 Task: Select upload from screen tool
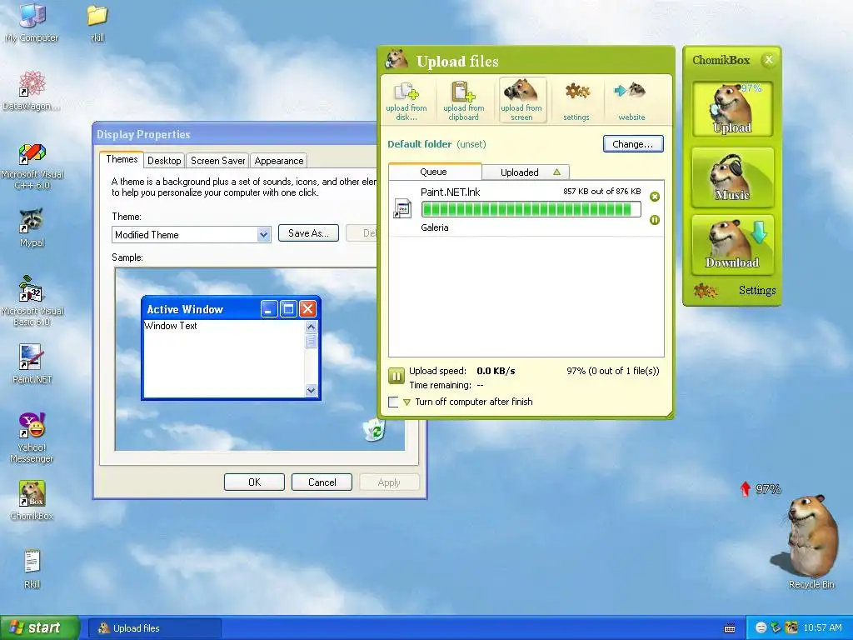521,101
